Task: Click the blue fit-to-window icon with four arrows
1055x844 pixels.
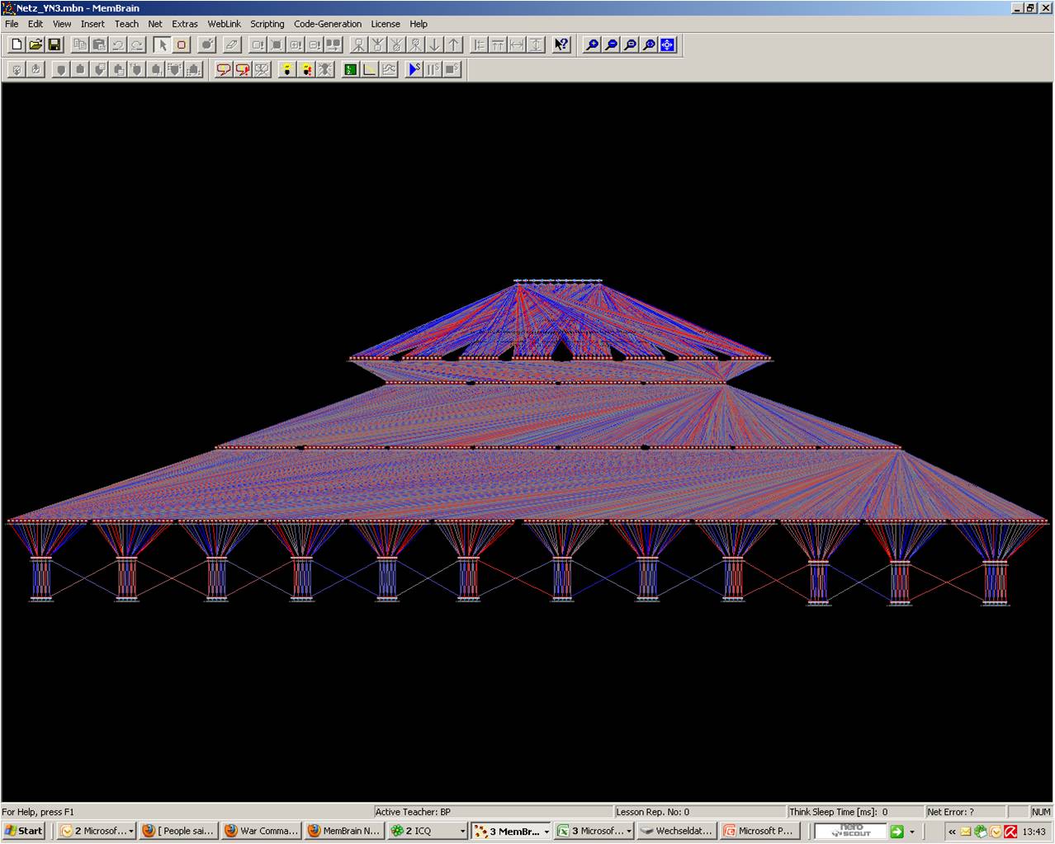Action: [668, 45]
